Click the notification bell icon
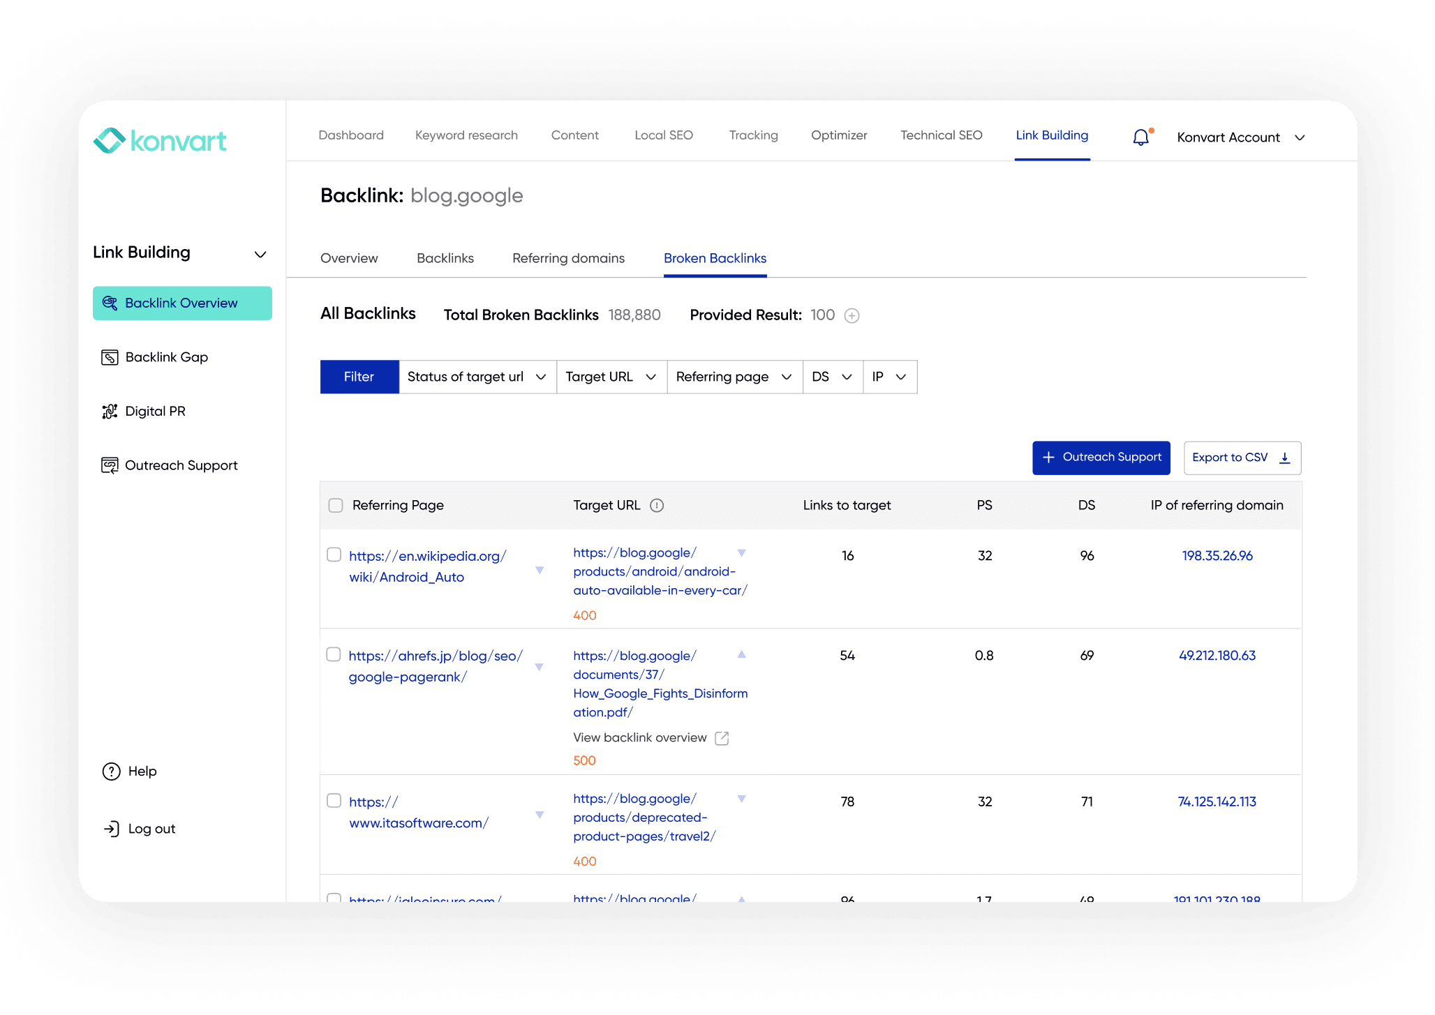Viewport: 1435px width, 1015px height. (1140, 137)
